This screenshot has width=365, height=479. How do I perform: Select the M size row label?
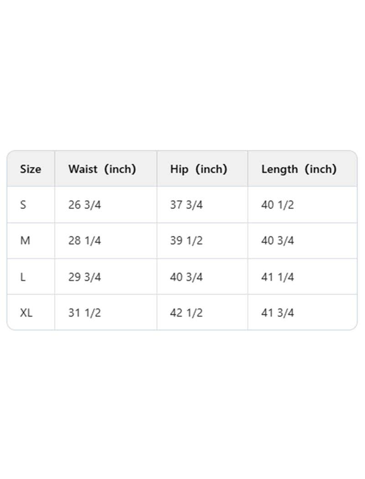click(25, 240)
